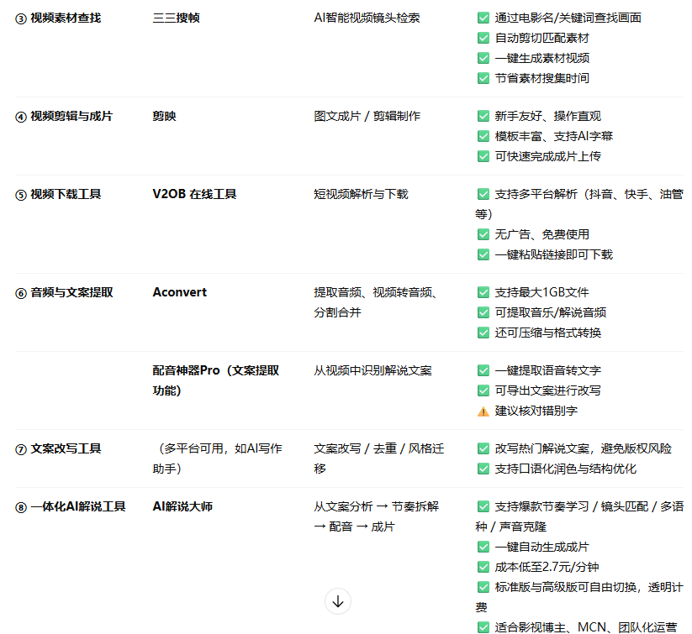
Task: Click the green check beside 新手友好、操作直观
Action: point(483,116)
